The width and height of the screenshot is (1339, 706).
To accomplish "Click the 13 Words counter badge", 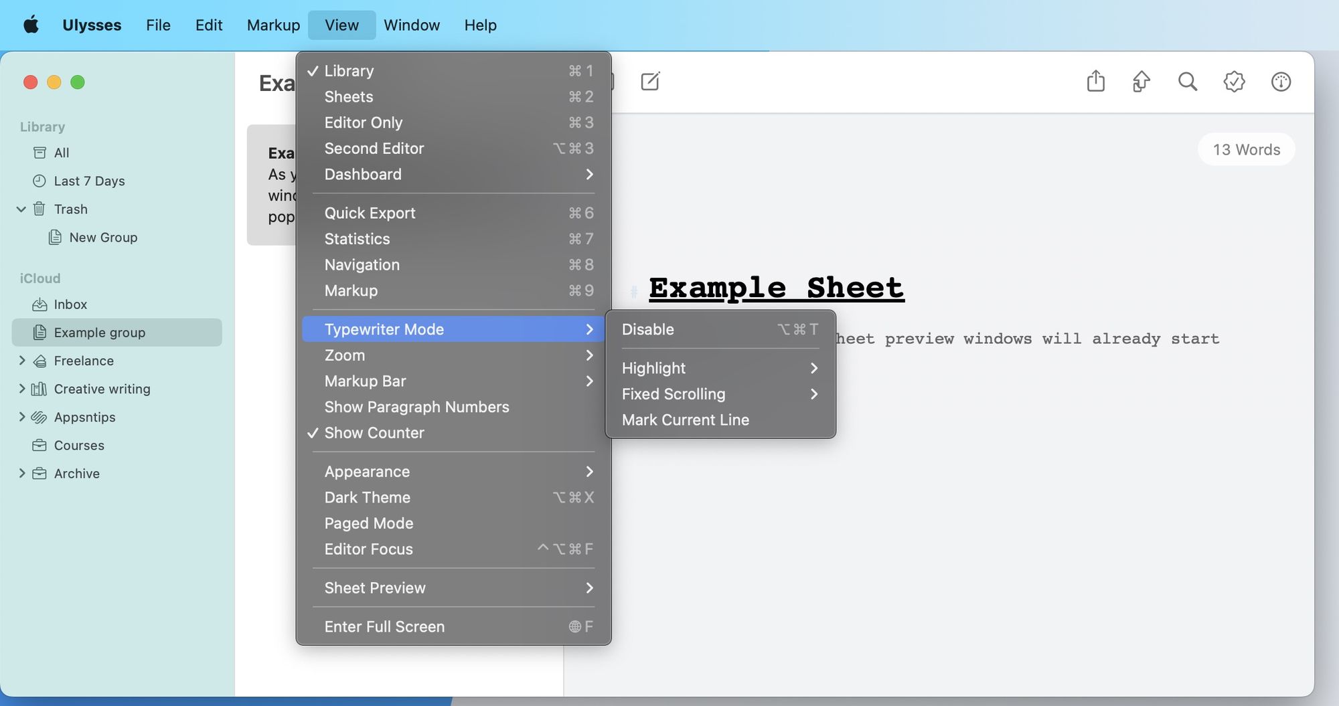I will [x=1246, y=150].
